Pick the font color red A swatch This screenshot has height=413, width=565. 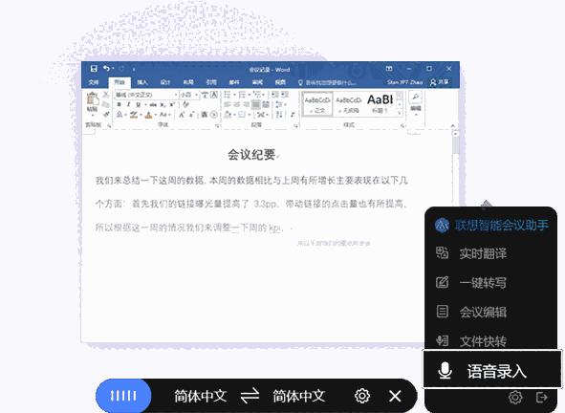coord(148,115)
